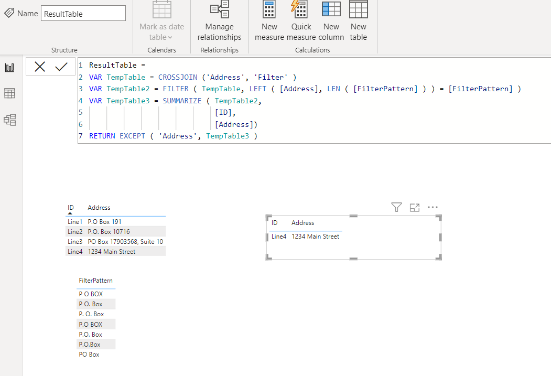Select 'Line3' ID cell
Image resolution: width=551 pixels, height=376 pixels.
[75, 241]
